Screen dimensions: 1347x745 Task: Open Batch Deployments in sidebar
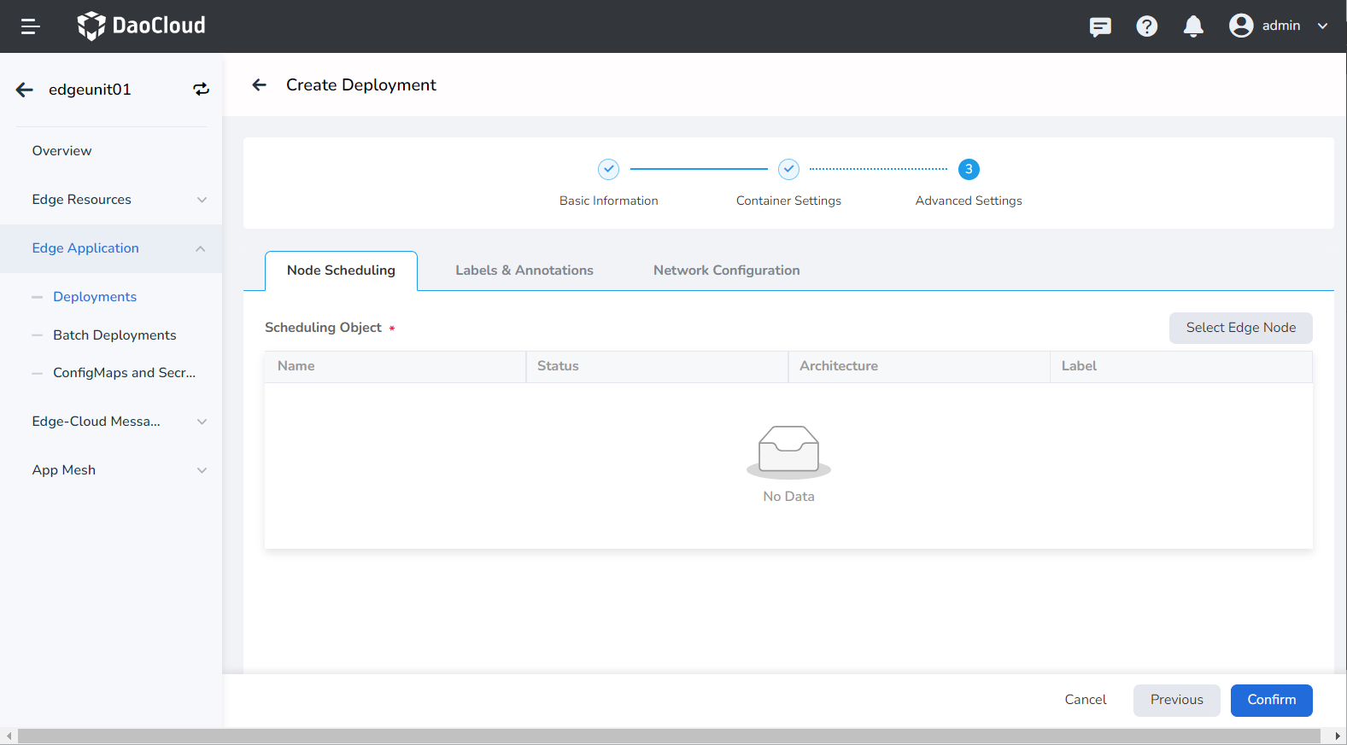pos(114,335)
